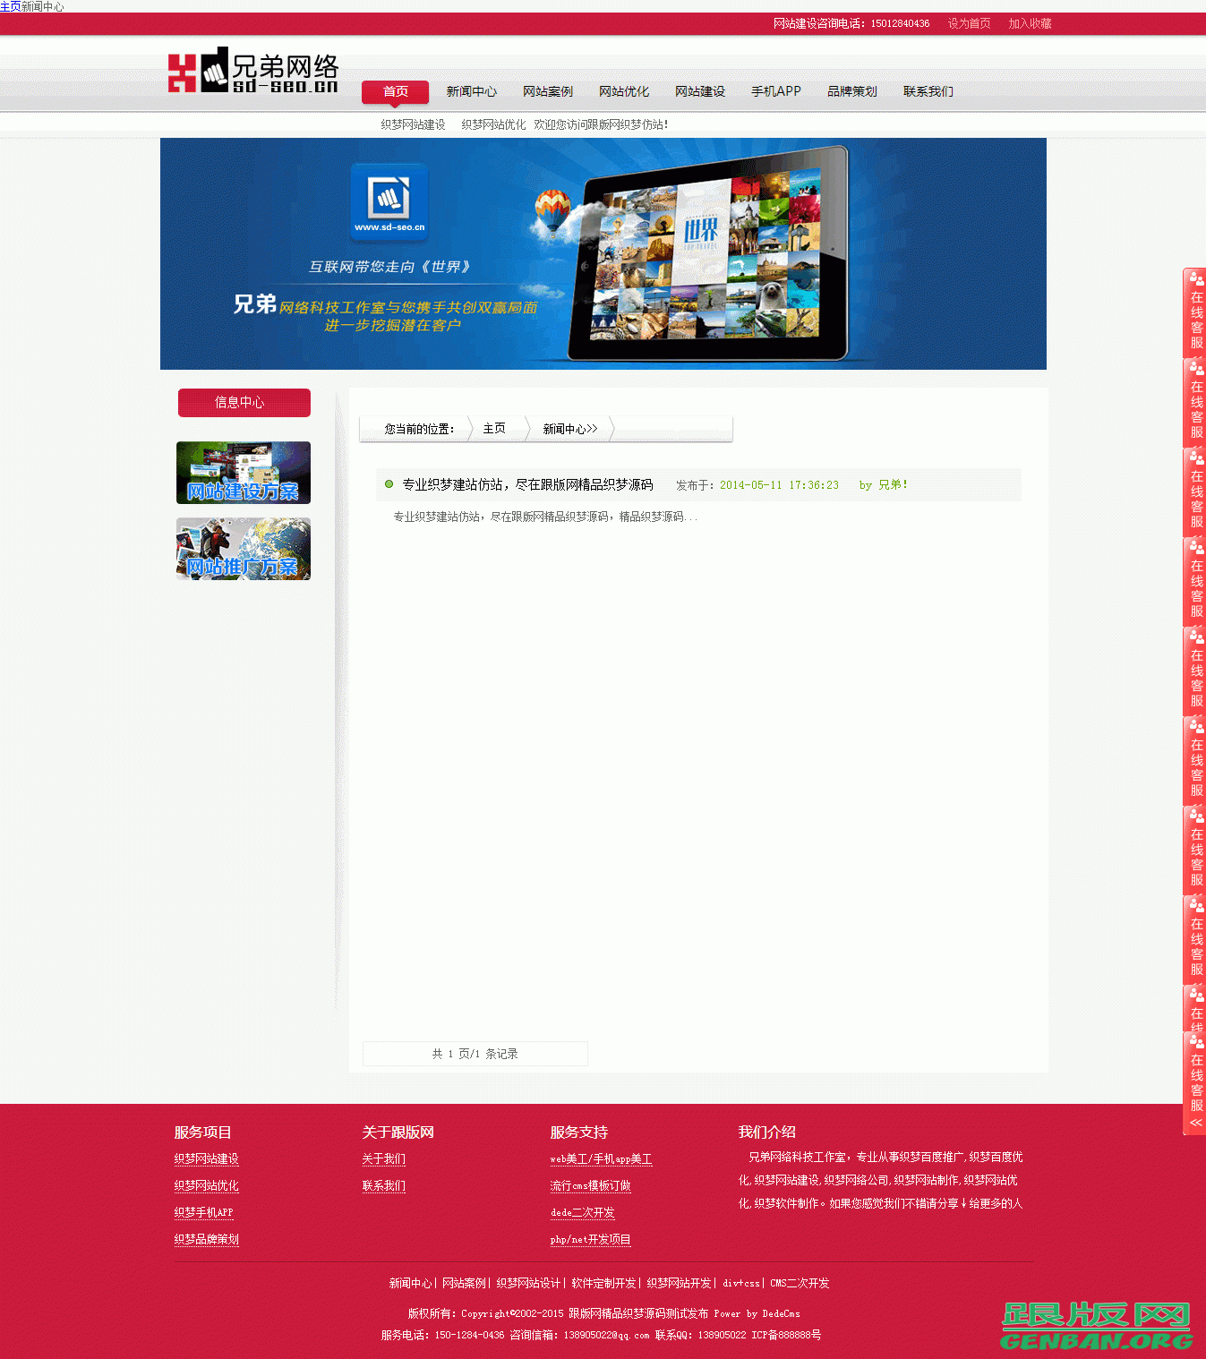1206x1359 pixels.
Task: Open the topmost 在线客服 chat icon
Action: pos(1194,308)
